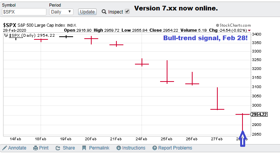The width and height of the screenshot is (280, 153).
Task: Click the Instructions text link
Action: (x=133, y=148)
